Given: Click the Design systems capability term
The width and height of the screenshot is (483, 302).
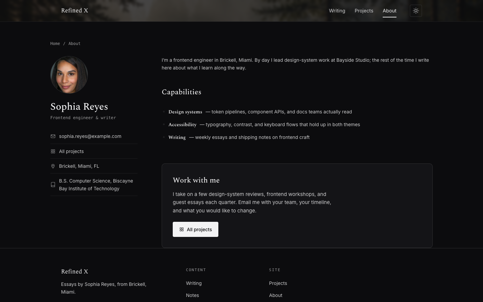Looking at the screenshot, I should click(x=185, y=112).
